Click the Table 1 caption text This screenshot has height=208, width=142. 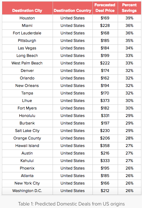71,204
